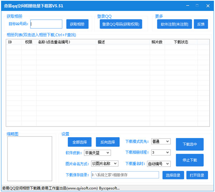Click 登录QQ号码(获取权限) button

click(121, 24)
